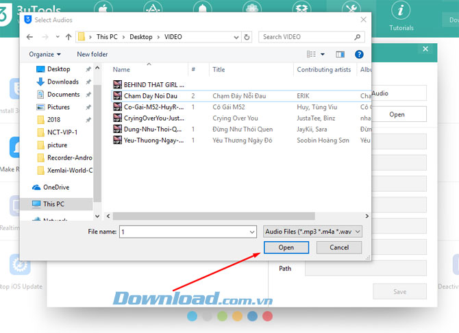The width and height of the screenshot is (459, 333).
Task: Click the Up one level arrow
Action: coord(69,37)
